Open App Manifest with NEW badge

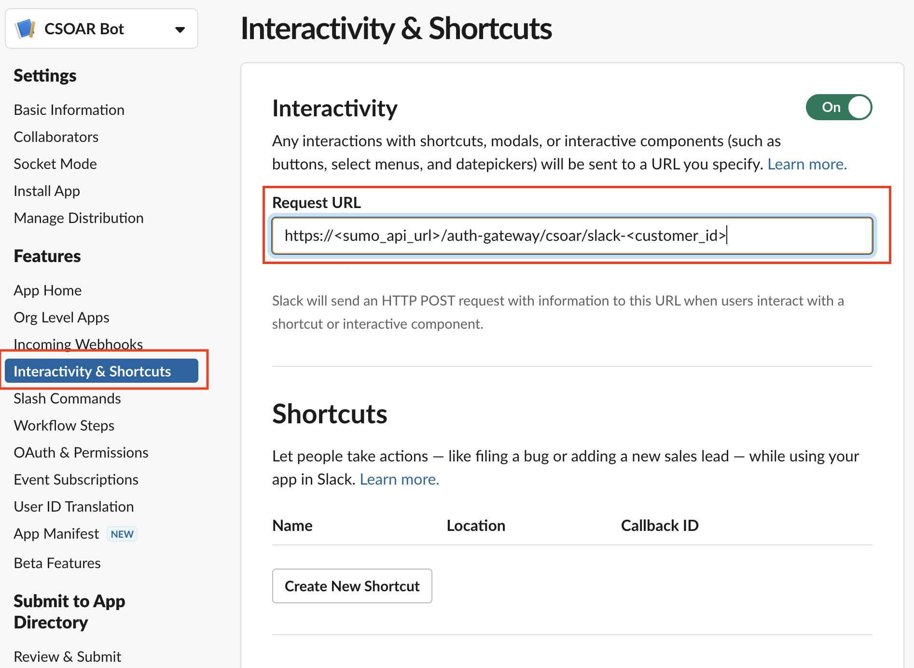point(56,534)
